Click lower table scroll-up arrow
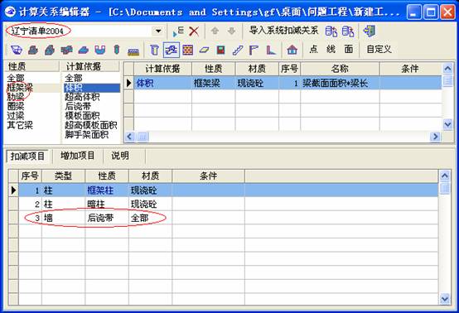Viewport: 459px width, 313px height. point(445,176)
